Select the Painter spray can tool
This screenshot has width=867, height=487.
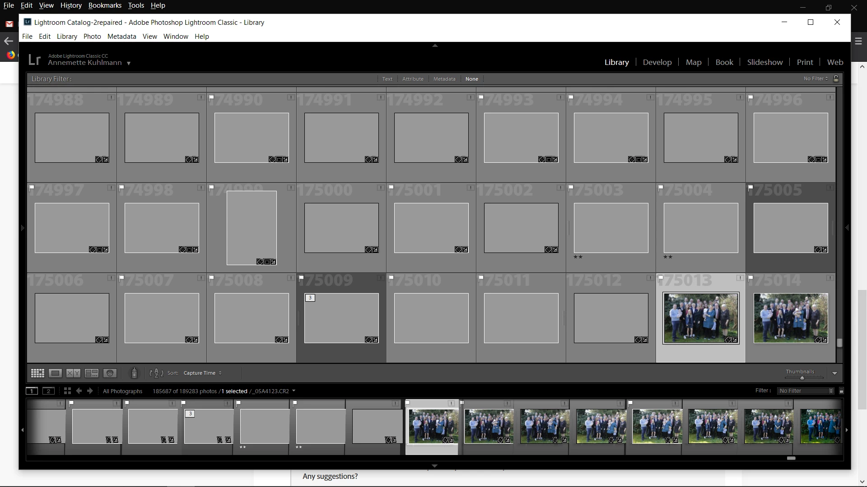pos(134,373)
